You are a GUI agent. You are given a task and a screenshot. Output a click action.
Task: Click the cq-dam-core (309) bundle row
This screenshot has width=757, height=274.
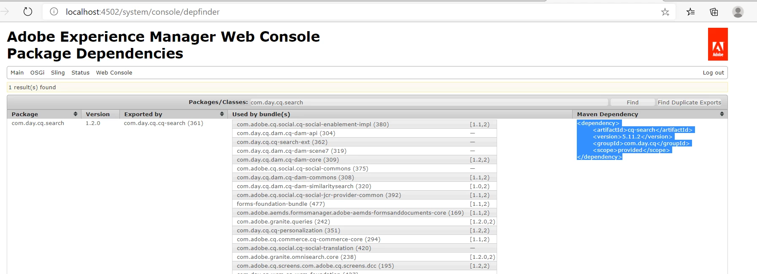(x=365, y=160)
